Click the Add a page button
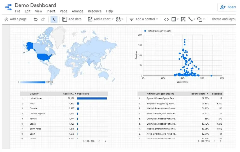This screenshot has width=240, height=152. (15, 19)
